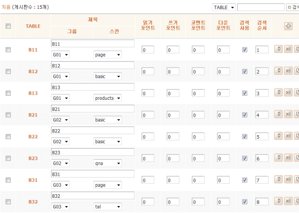Image resolution: width=299 pixels, height=213 pixels.
Task: Sort by the TABLE column header
Action: pos(33,26)
